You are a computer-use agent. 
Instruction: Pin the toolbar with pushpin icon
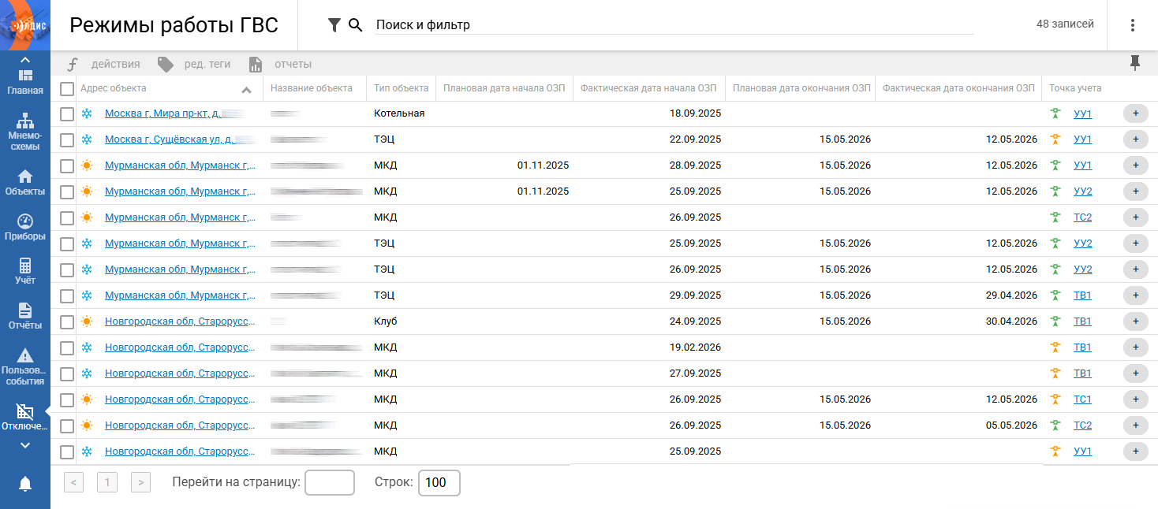(1135, 63)
